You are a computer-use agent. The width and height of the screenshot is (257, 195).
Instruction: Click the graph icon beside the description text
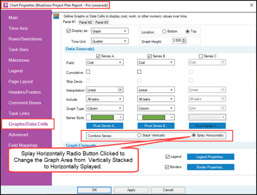pos(56,16)
